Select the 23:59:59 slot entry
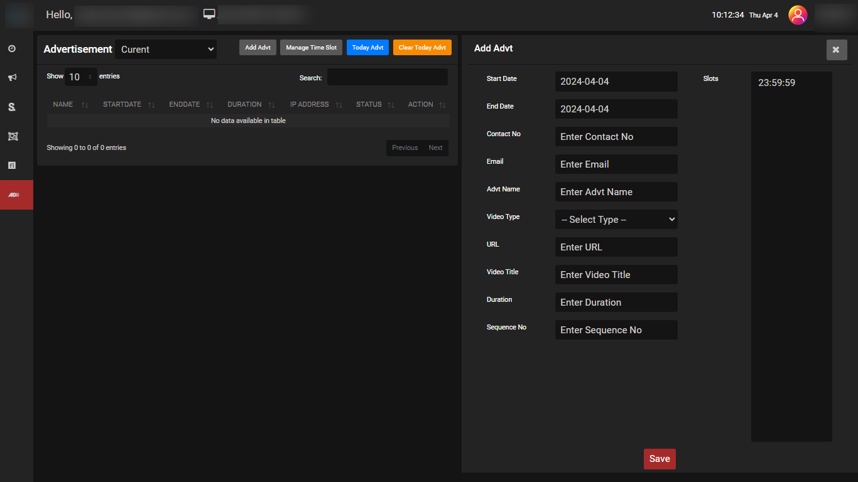This screenshot has width=858, height=482. 777,83
